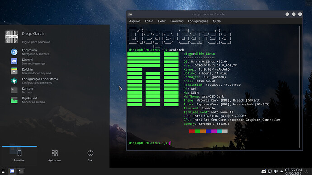
Task: Open the Editar menu in Konsole
Action: click(x=149, y=21)
